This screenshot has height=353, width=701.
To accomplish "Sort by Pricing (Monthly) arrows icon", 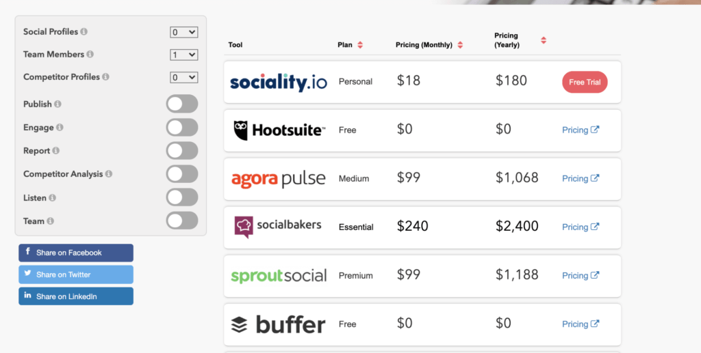I will click(x=460, y=45).
